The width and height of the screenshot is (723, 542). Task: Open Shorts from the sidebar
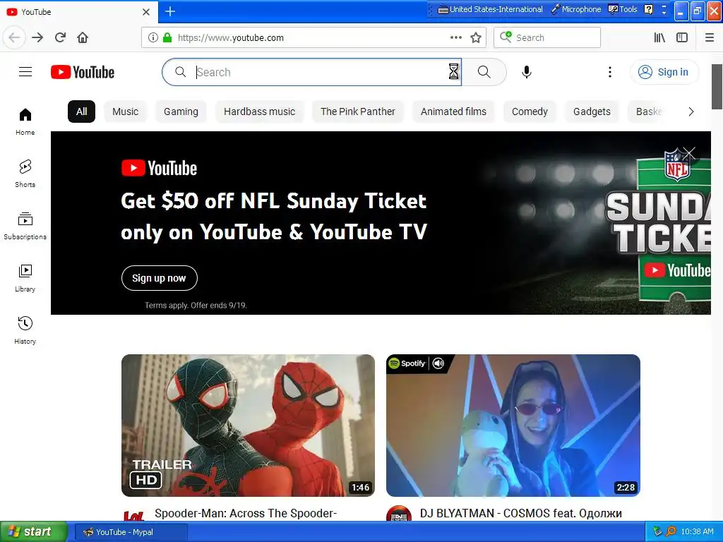pos(25,174)
